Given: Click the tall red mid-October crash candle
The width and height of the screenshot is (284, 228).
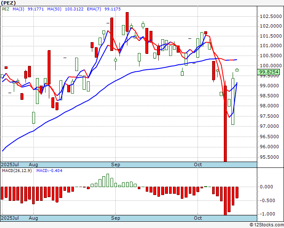Looking at the screenshot, I should pyautogui.click(x=225, y=124).
